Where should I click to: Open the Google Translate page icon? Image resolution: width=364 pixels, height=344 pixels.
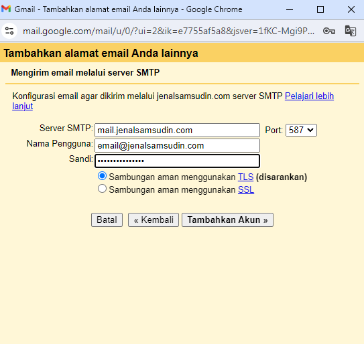(x=351, y=31)
